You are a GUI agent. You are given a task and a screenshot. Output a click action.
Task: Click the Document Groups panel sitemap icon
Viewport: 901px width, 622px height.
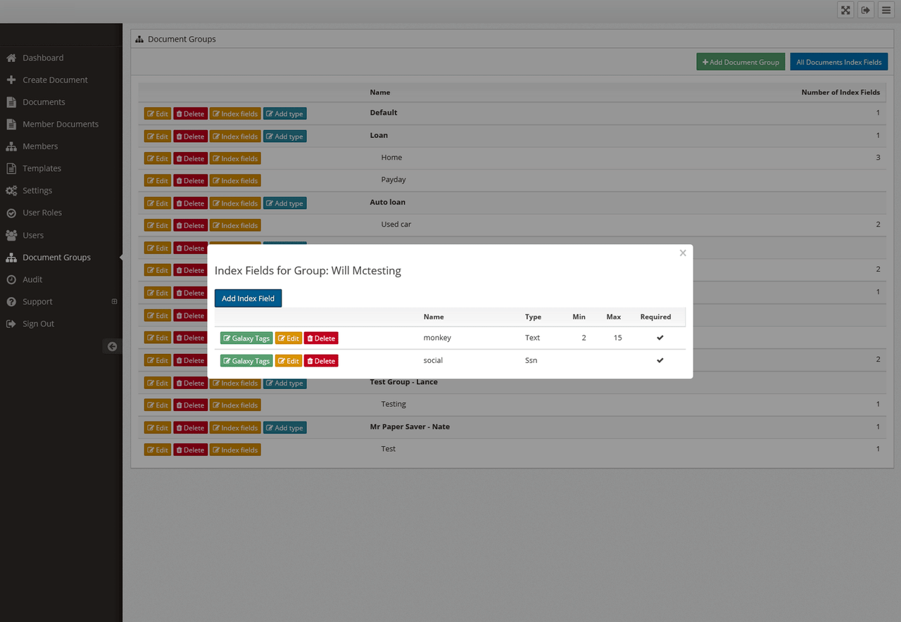[x=139, y=39]
